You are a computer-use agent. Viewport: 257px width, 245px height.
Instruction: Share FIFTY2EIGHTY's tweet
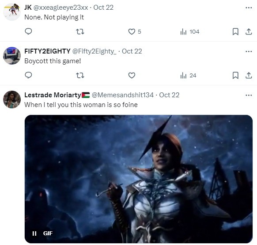249,75
